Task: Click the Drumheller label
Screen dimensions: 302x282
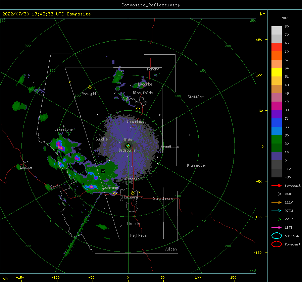Action: pyautogui.click(x=197, y=165)
